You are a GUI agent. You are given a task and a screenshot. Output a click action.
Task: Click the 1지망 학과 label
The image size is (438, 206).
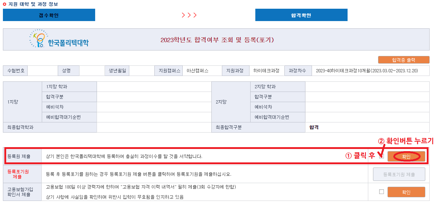(57, 86)
